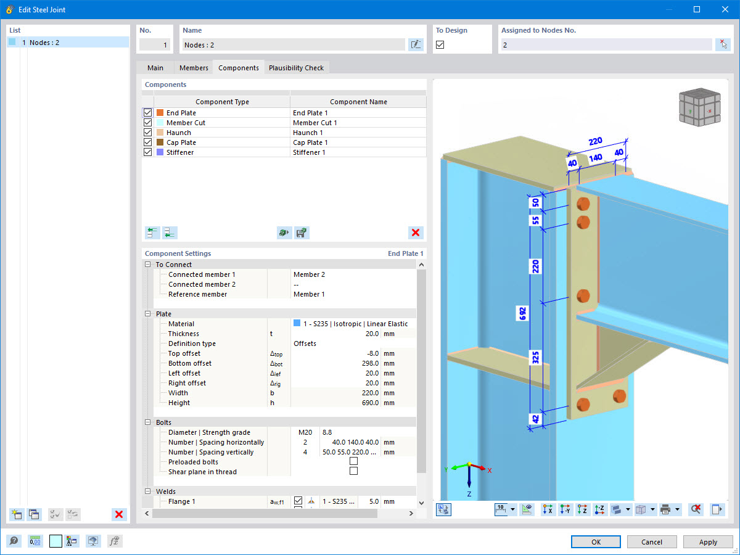
Task: Create new joint in List panel
Action: pyautogui.click(x=17, y=514)
